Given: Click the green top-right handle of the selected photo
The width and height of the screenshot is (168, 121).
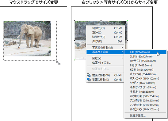Looking at the screenshot, I should 127,21.
